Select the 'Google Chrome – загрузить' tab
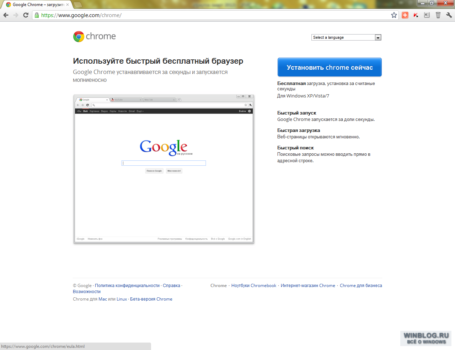This screenshot has width=455, height=350. click(38, 5)
